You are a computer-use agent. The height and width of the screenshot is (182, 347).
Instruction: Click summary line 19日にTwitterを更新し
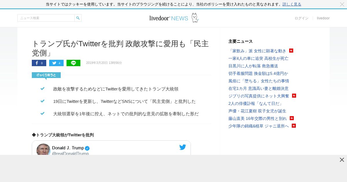(124, 102)
